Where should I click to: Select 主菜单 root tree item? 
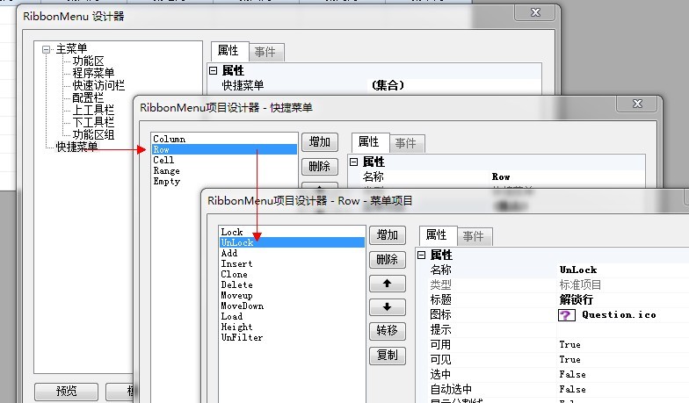click(x=72, y=49)
